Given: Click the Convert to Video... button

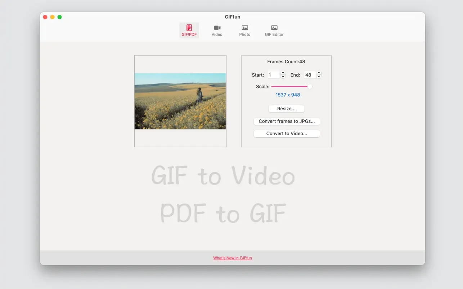Looking at the screenshot, I should (x=287, y=134).
